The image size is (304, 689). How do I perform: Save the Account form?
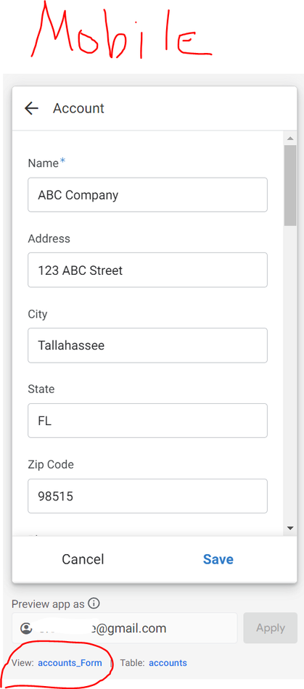218,559
